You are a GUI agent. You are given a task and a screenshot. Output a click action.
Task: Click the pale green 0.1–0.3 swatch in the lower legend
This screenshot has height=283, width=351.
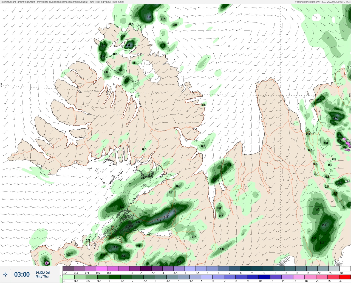[68, 277]
